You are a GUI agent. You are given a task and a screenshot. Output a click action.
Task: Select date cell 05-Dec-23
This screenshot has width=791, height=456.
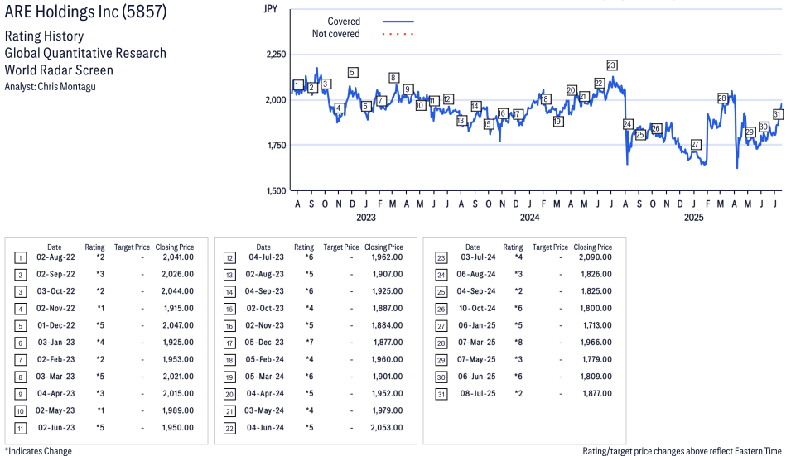click(264, 342)
